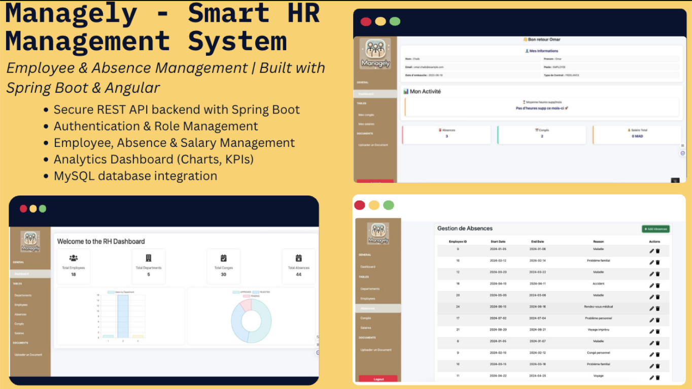
Task: Select the Total Employees people icon
Action: point(74,258)
